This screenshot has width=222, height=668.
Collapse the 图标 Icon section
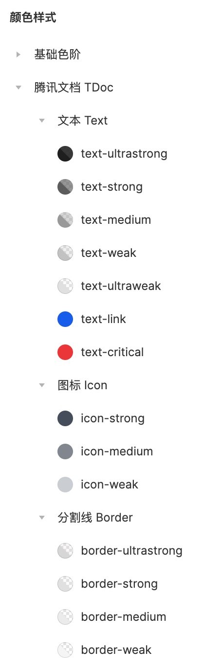[x=42, y=385]
